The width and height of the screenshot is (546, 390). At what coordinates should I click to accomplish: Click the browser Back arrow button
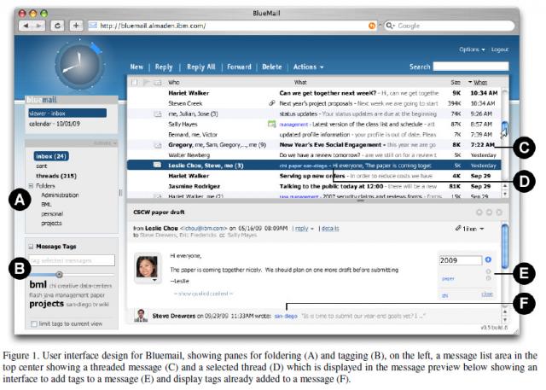(x=26, y=26)
